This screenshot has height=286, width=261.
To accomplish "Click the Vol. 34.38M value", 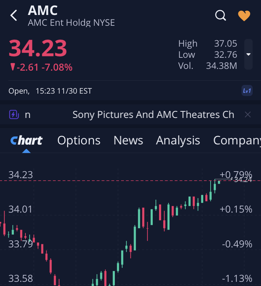I will (221, 66).
